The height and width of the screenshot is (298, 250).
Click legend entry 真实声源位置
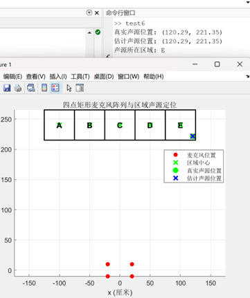[x=204, y=171]
